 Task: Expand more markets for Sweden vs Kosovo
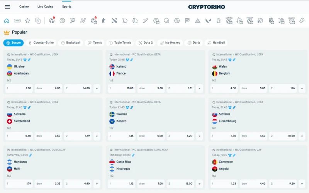(x=199, y=136)
